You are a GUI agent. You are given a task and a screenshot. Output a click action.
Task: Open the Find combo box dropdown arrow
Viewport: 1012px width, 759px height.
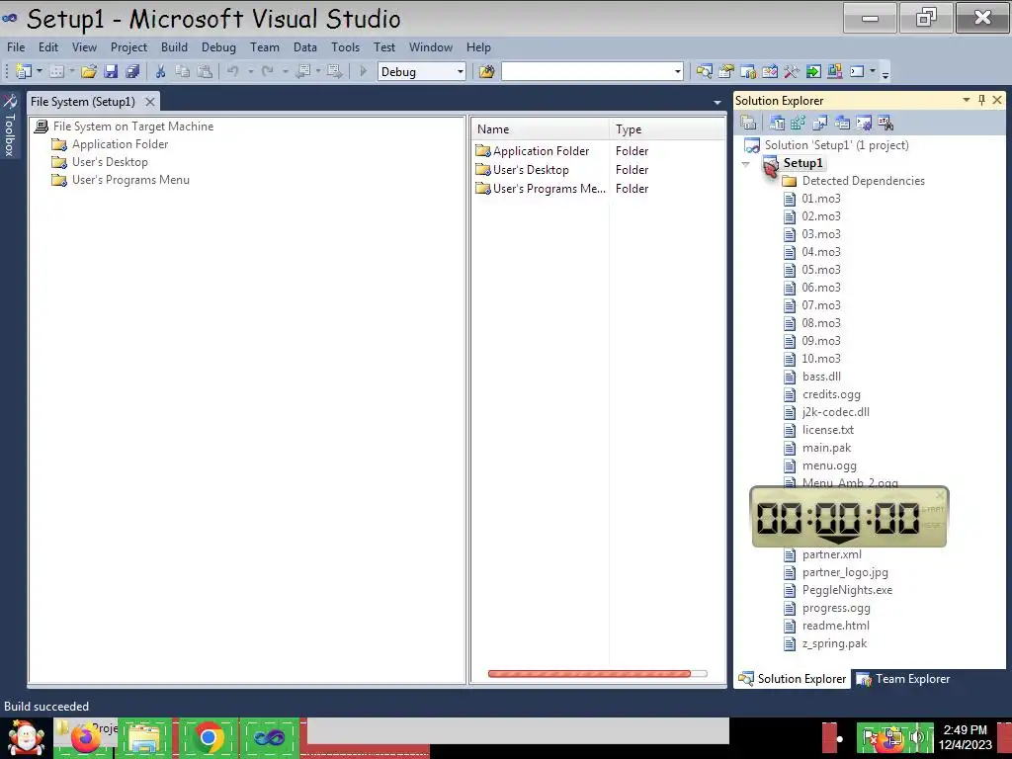(677, 71)
